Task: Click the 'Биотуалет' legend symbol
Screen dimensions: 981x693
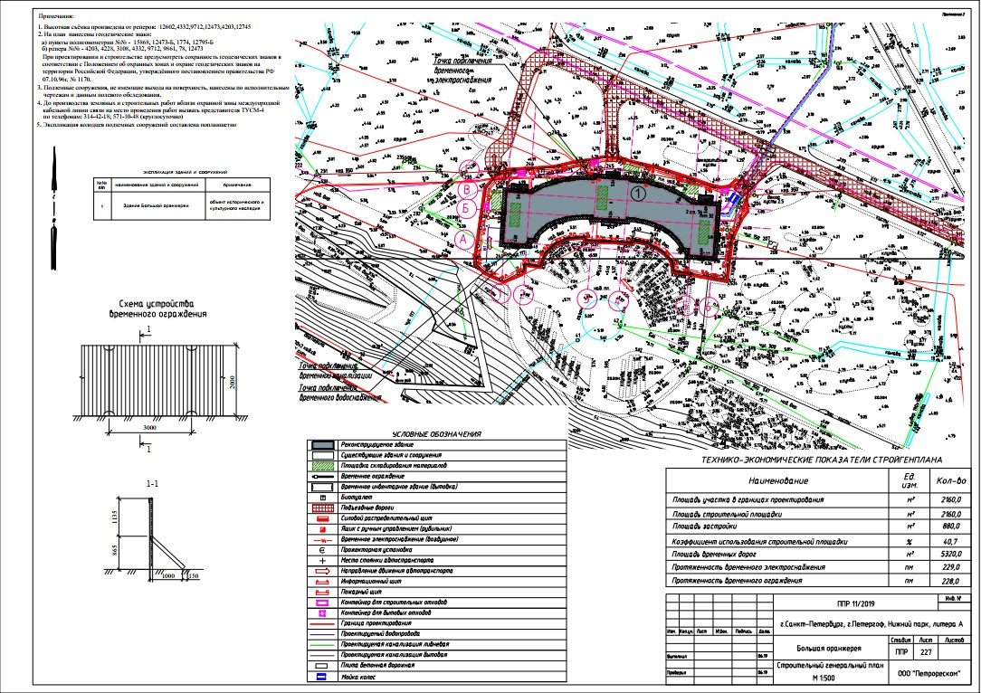Action: coord(322,498)
